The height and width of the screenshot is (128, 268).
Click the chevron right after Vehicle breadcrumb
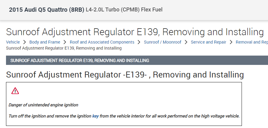click(x=25, y=42)
